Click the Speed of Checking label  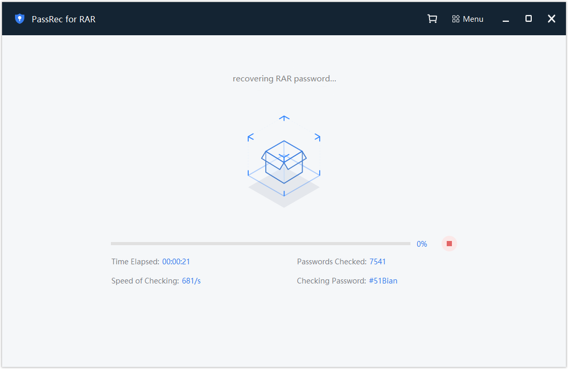(145, 281)
